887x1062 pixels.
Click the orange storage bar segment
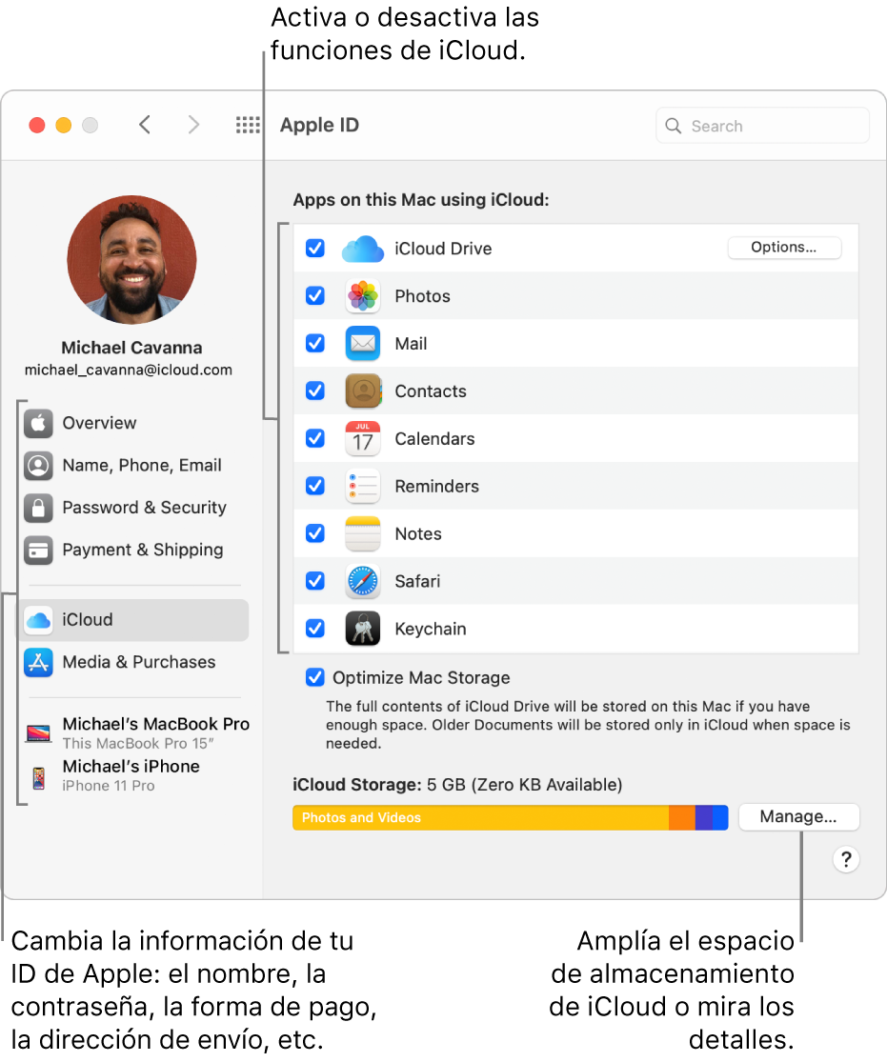(x=681, y=817)
